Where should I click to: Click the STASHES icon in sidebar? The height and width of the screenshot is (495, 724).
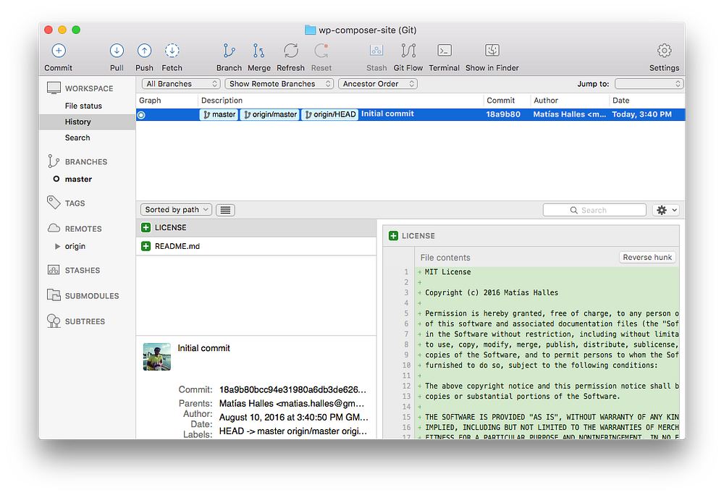pyautogui.click(x=54, y=270)
